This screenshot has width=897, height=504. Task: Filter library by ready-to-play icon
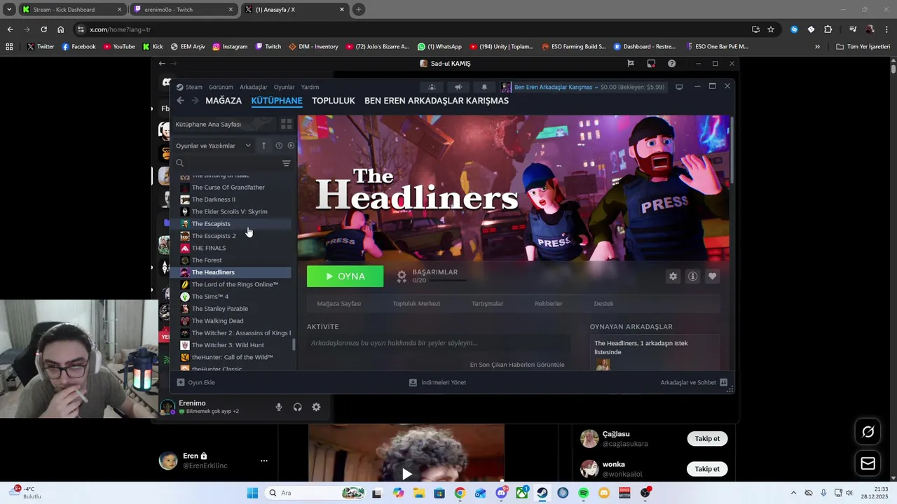(x=291, y=146)
